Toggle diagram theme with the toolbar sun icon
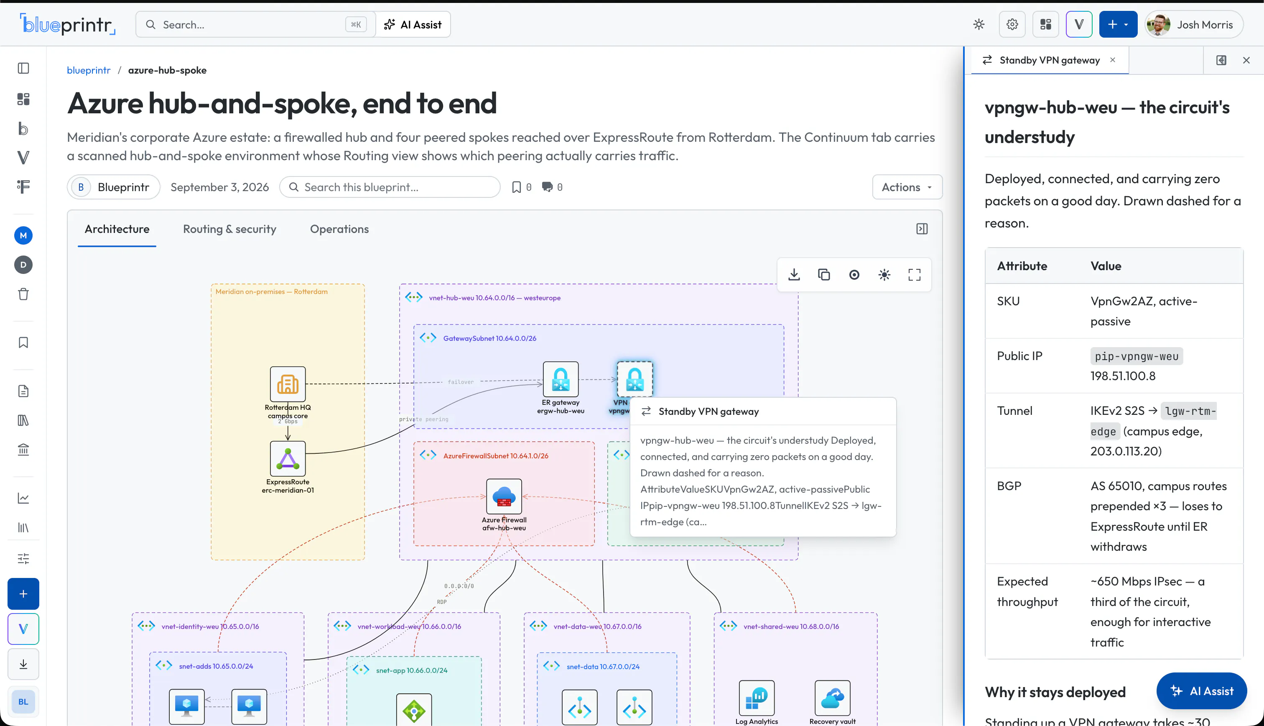 (x=884, y=275)
